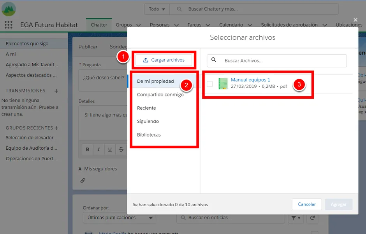366x234 pixels.
Task: Click the Buscar Archivos search field
Action: click(276, 61)
